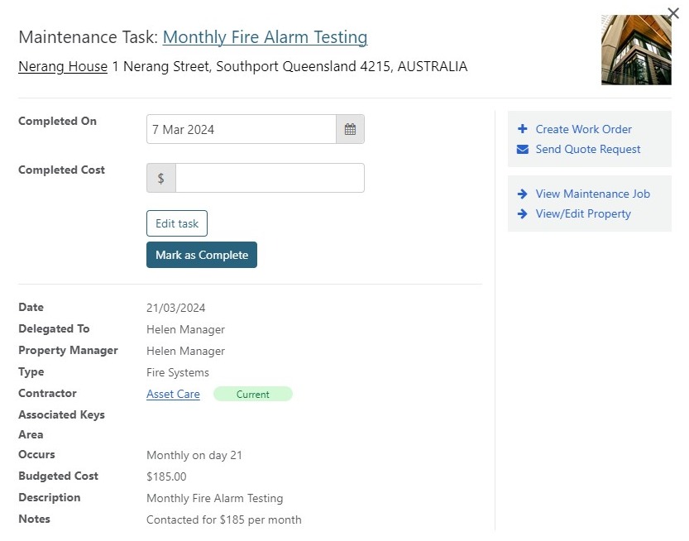
Task: Click the plus icon for Create Work Order
Action: click(x=522, y=129)
